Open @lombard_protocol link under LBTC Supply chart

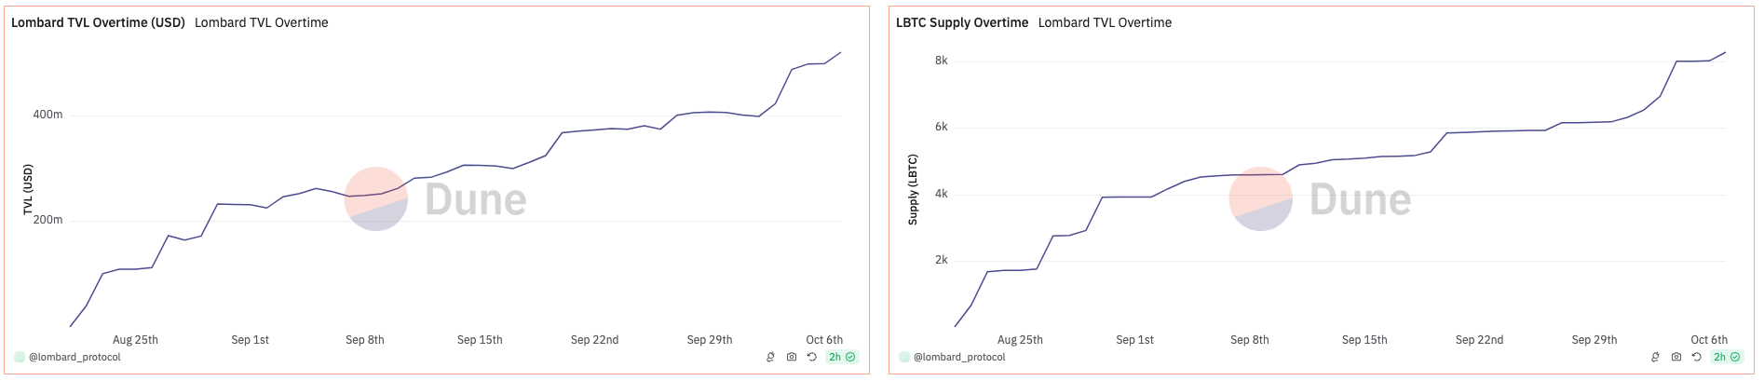[959, 357]
